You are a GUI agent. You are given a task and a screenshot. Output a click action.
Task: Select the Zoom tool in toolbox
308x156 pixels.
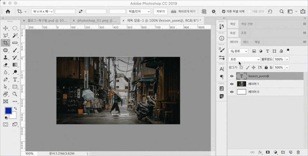point(15,94)
